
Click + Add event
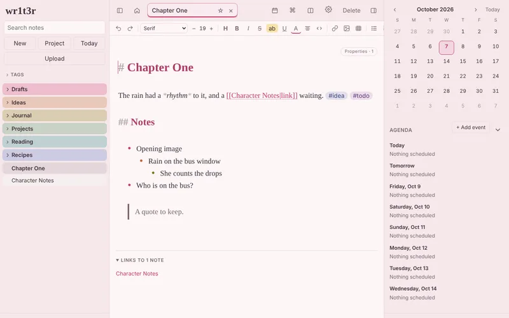click(471, 128)
